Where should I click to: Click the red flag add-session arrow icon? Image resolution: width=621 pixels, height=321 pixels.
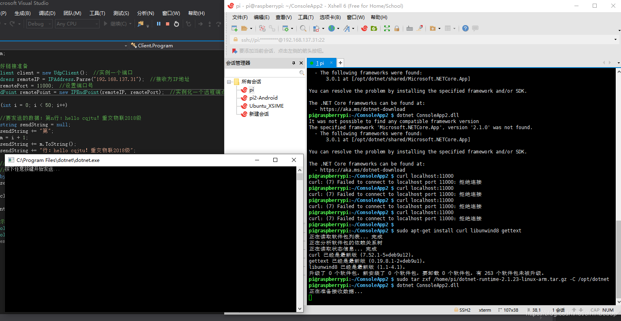(x=235, y=51)
